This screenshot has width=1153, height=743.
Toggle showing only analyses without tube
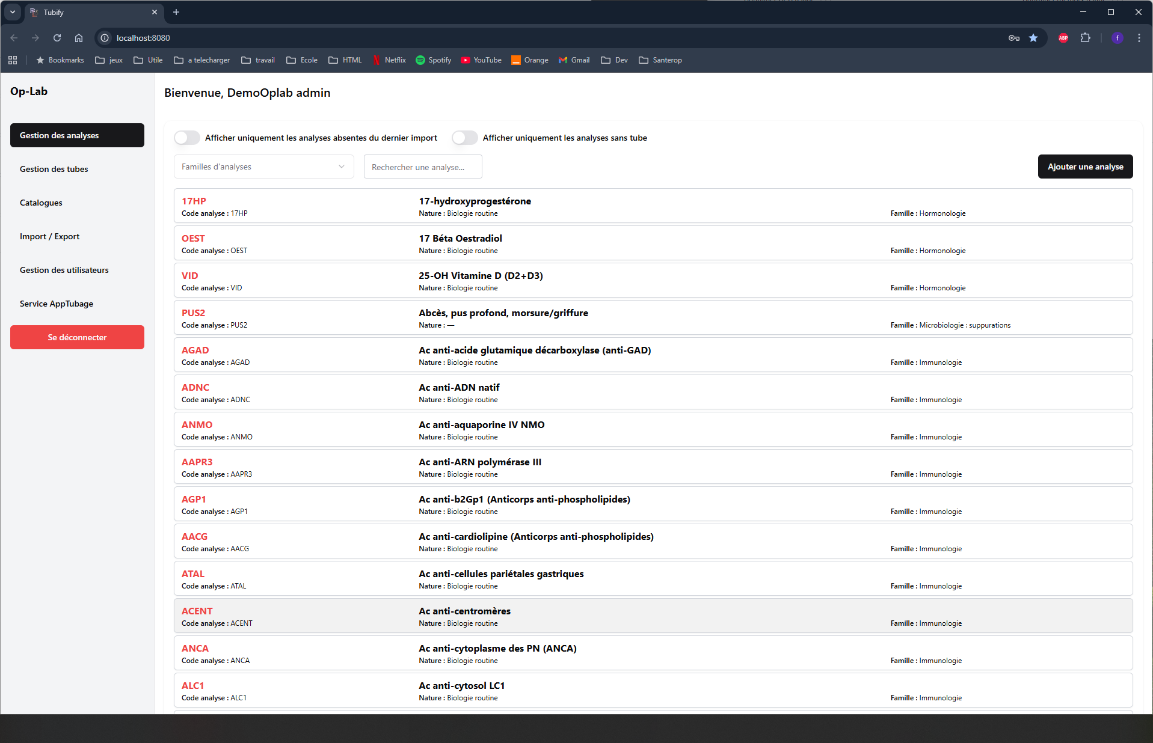click(x=465, y=138)
